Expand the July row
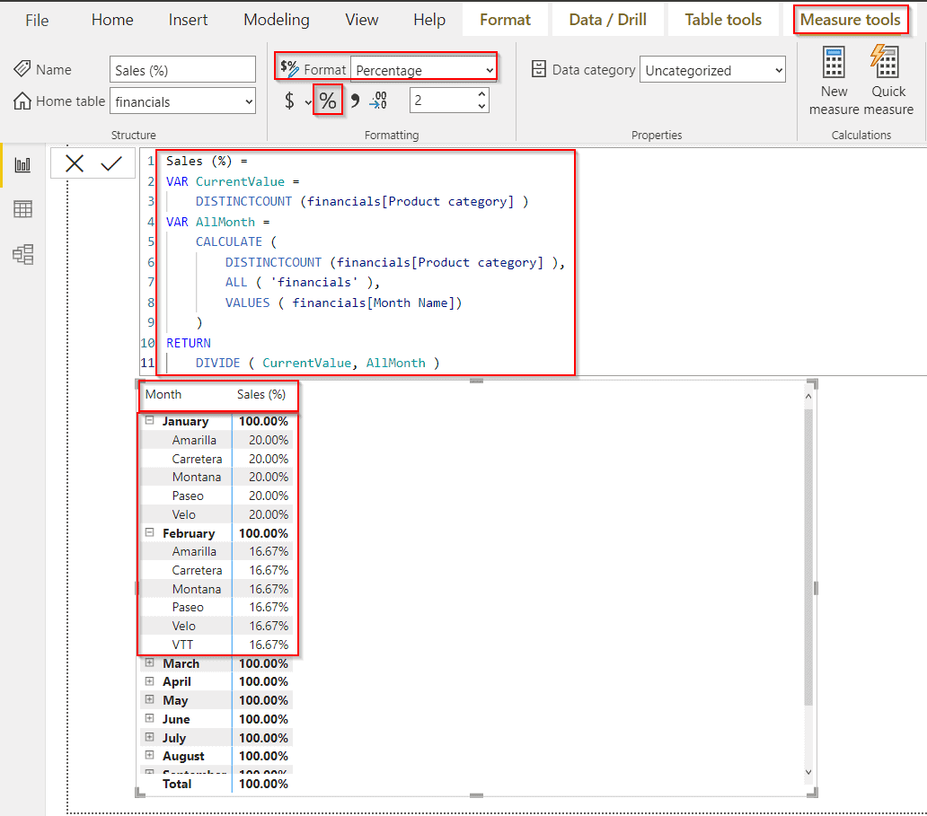 coord(150,737)
